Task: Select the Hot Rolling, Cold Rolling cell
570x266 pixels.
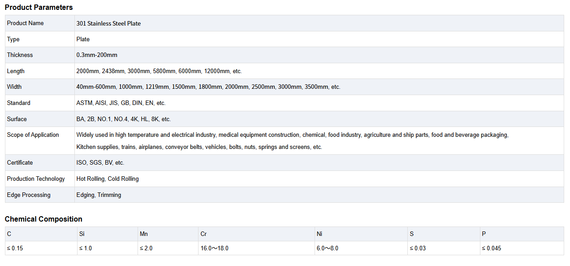Action: click(x=108, y=179)
